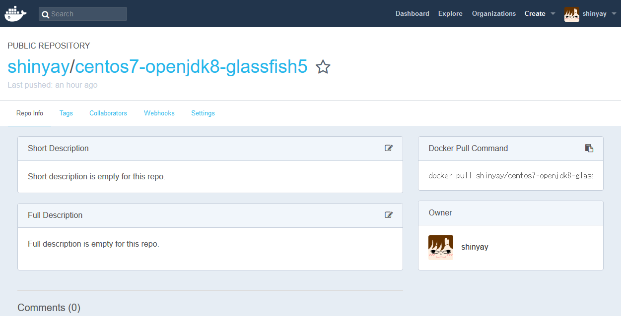621x316 pixels.
Task: Click the 'Docker Pull Command' panel heading
Action: click(468, 148)
